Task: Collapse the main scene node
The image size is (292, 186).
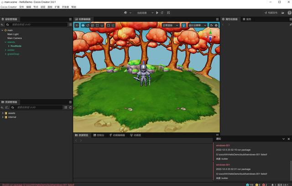Action: click(2, 30)
